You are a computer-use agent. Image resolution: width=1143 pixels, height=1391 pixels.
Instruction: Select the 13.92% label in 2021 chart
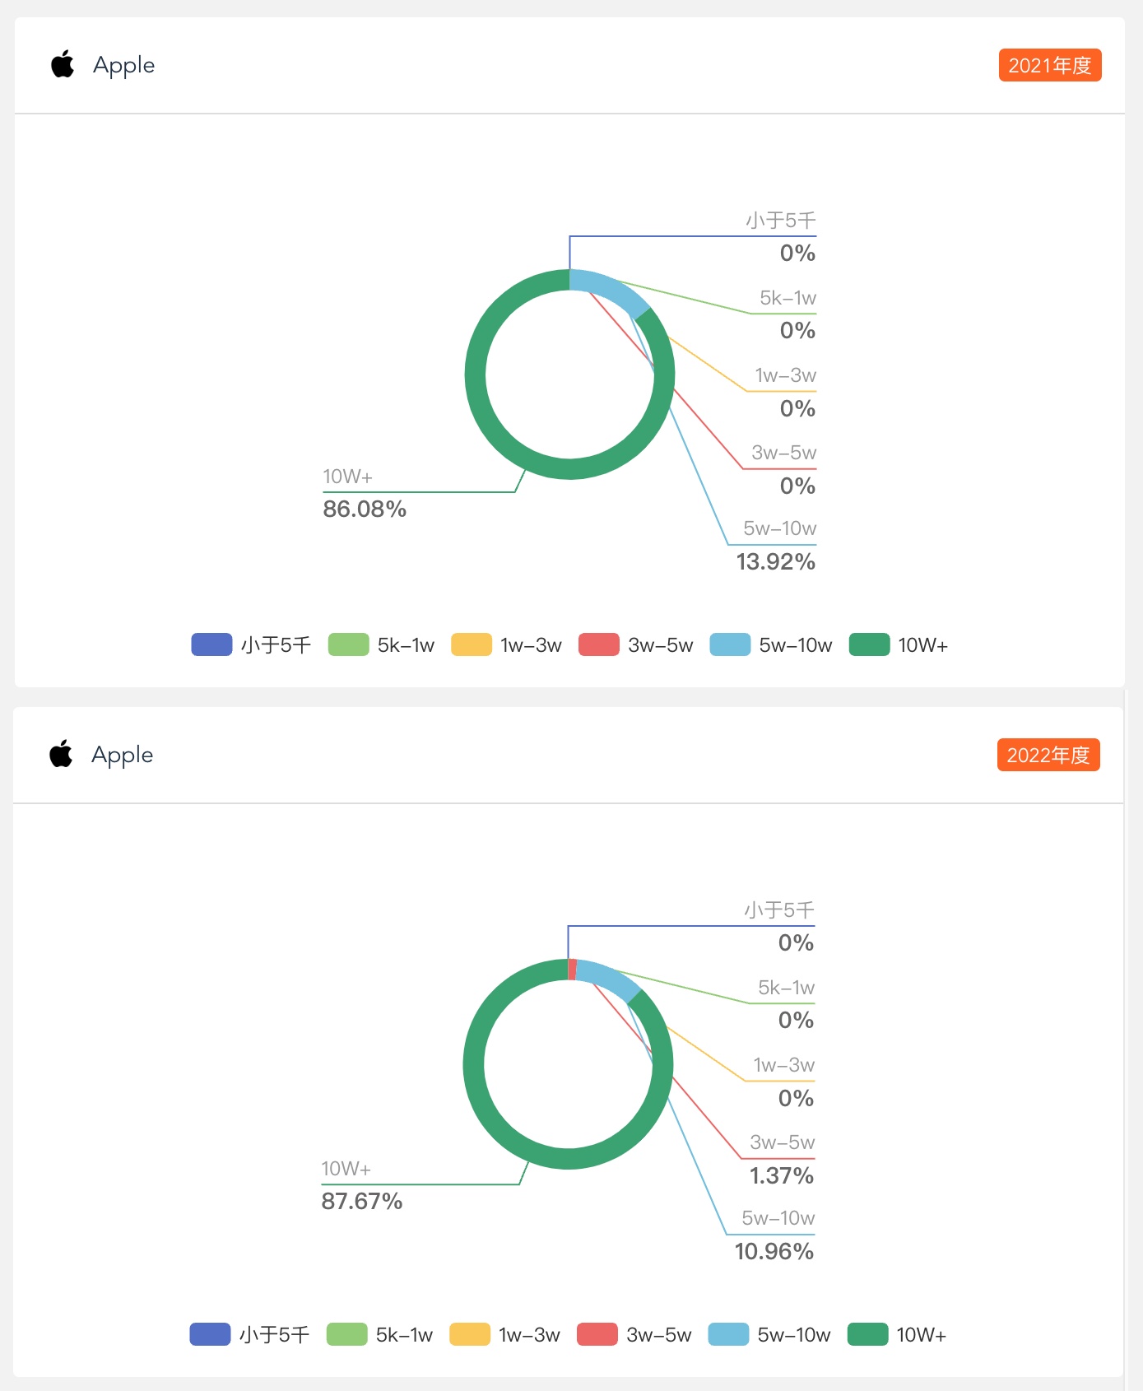775,562
